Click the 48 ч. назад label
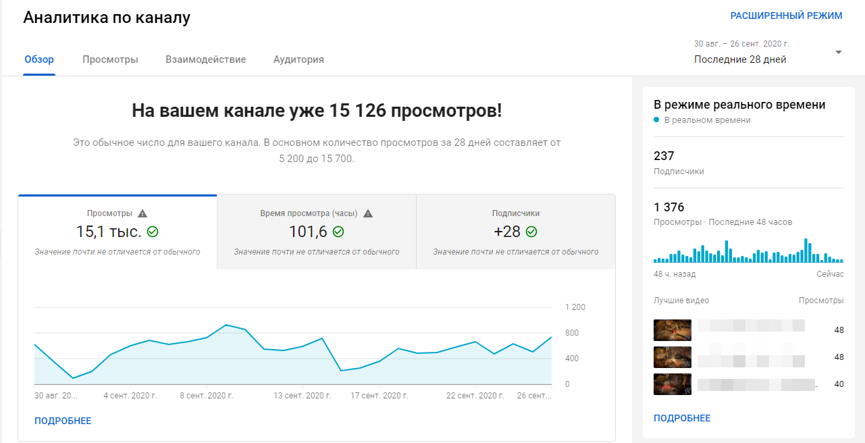This screenshot has width=865, height=443. point(675,274)
